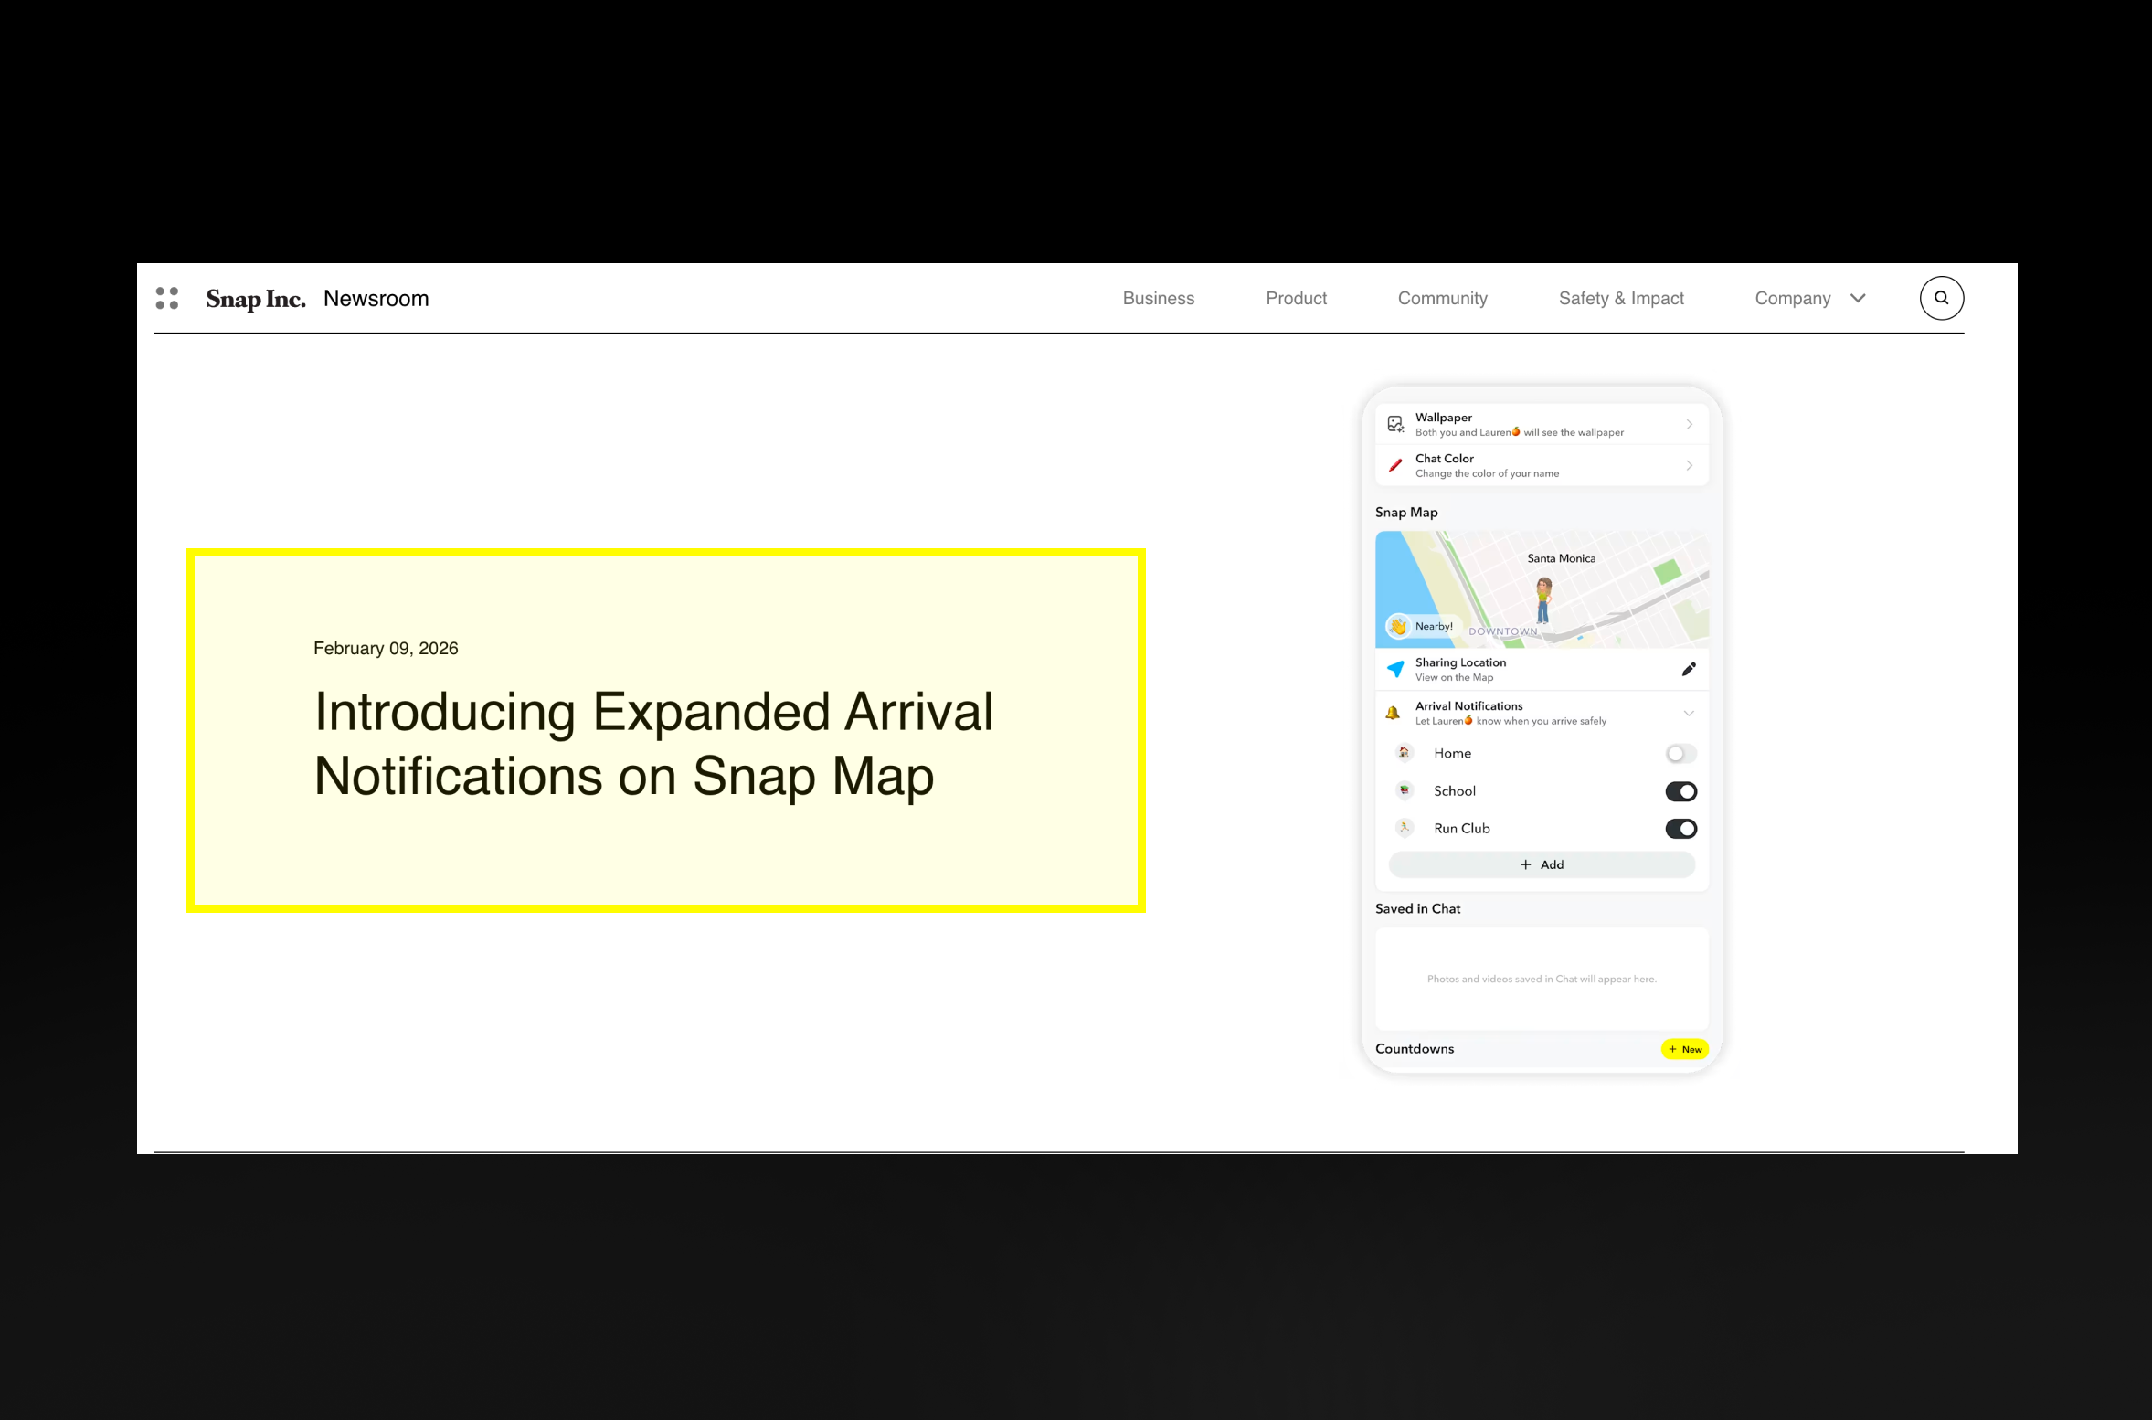Click the edit pencil beside Sharing Location
This screenshot has height=1420, width=2152.
(x=1689, y=669)
